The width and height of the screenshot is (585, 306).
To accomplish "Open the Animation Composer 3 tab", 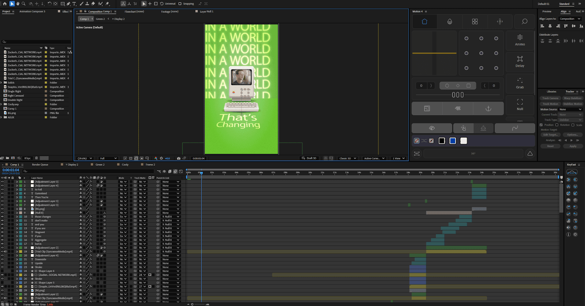I will pos(32,11).
